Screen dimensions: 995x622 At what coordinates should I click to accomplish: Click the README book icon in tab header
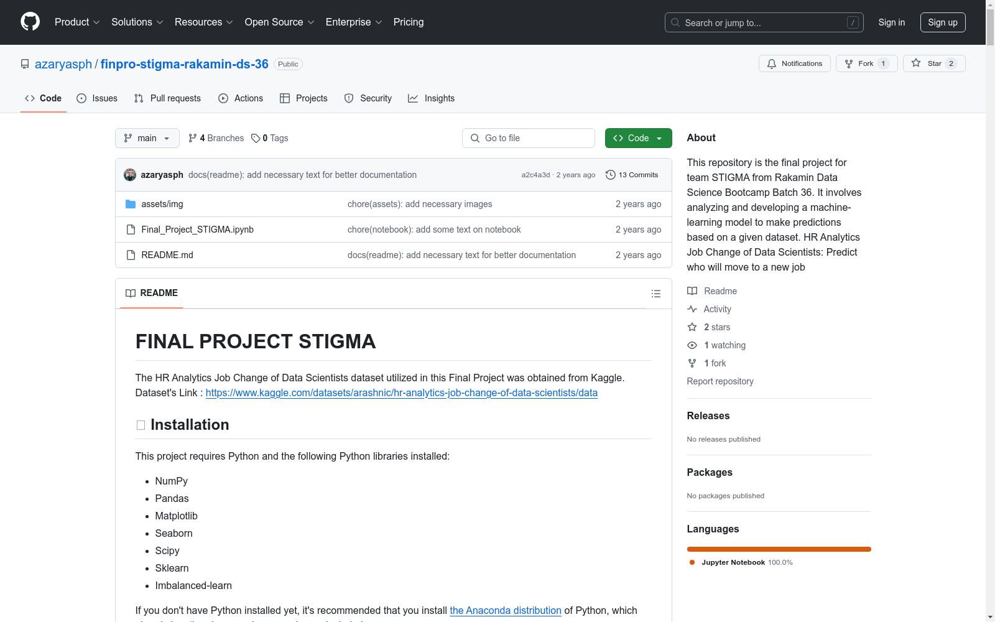pyautogui.click(x=131, y=293)
